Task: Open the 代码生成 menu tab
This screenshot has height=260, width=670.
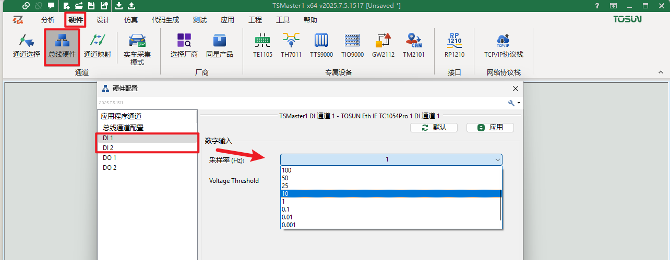Action: 165,20
